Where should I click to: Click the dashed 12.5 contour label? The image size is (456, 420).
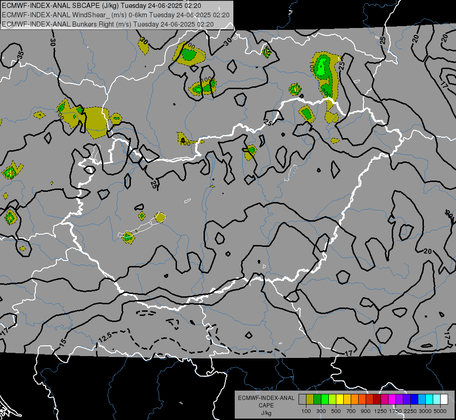(x=105, y=337)
